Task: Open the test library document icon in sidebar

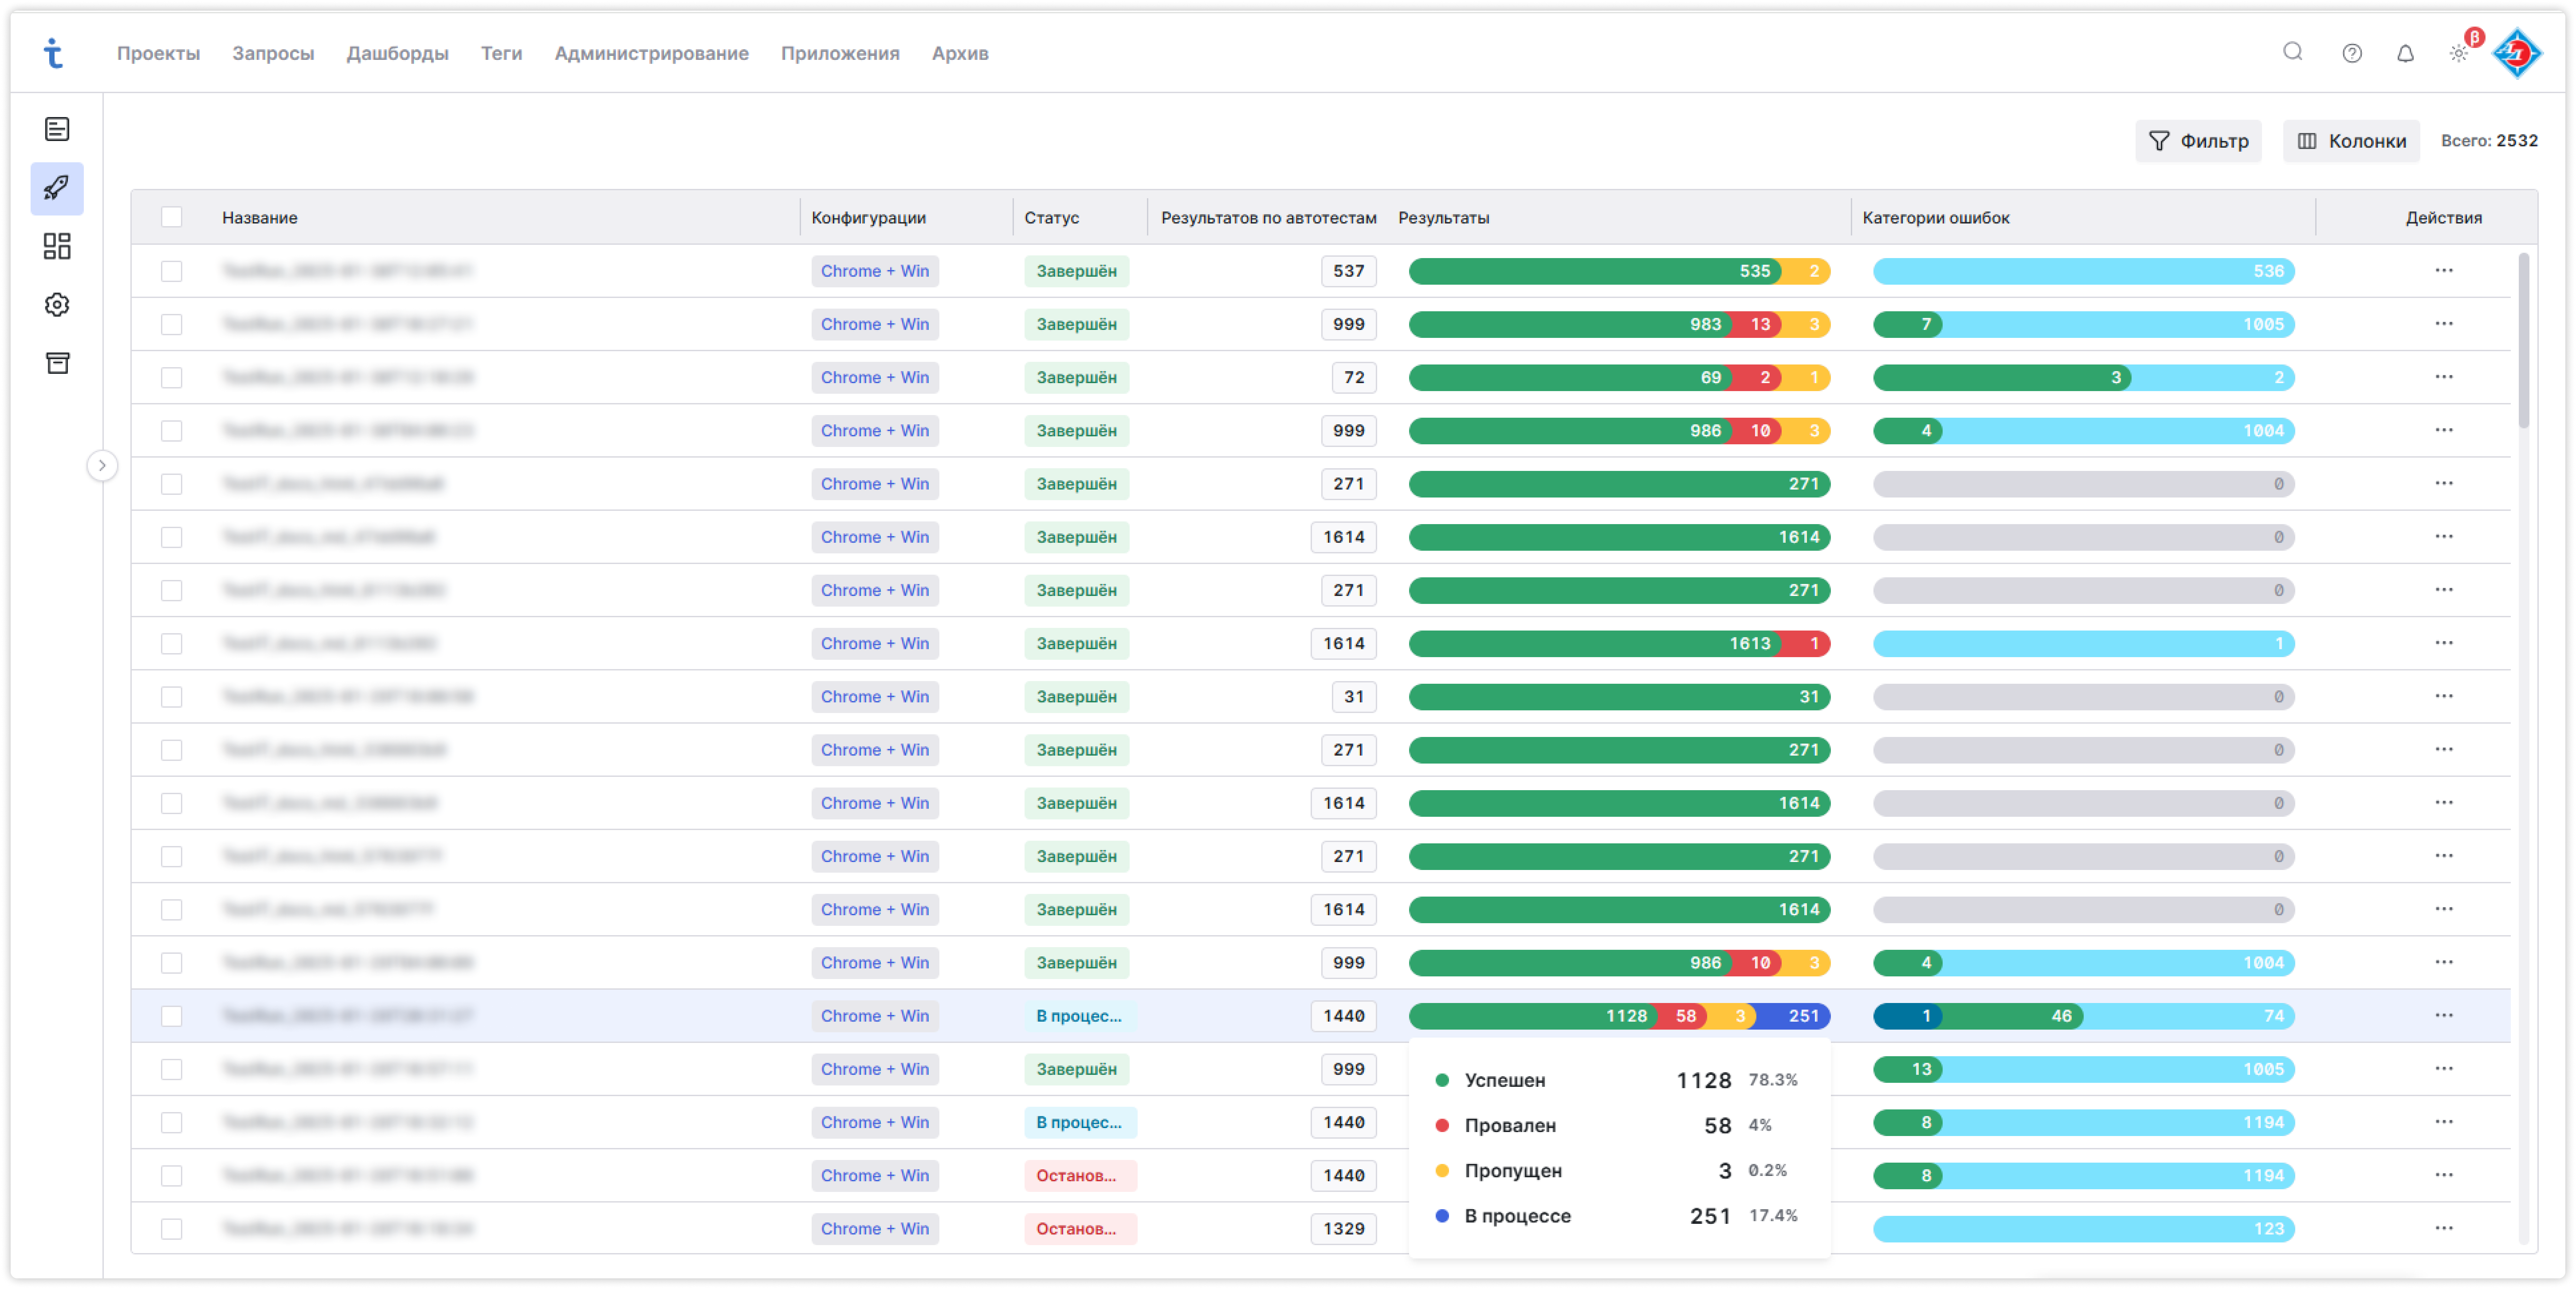Action: click(57, 129)
